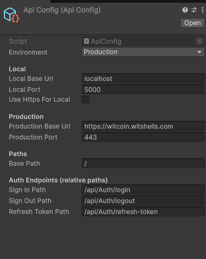The height and width of the screenshot is (259, 206).
Task: Click the Sign In Path field
Action: 143,190
